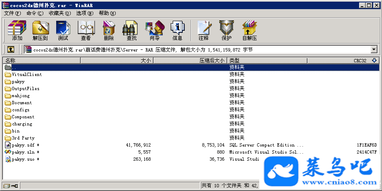Select the VitualClient folder icon
382x191 pixels.
tap(8, 75)
